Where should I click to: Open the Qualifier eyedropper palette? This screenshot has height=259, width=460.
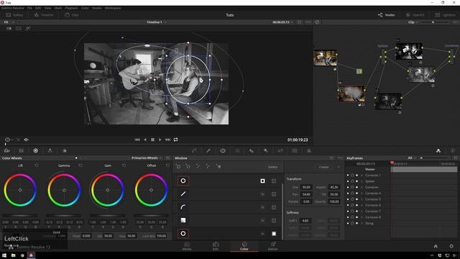(x=208, y=150)
